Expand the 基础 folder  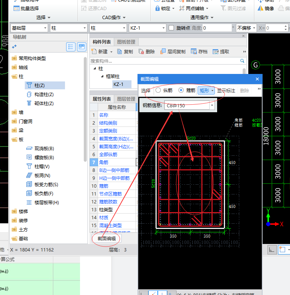[14, 239]
